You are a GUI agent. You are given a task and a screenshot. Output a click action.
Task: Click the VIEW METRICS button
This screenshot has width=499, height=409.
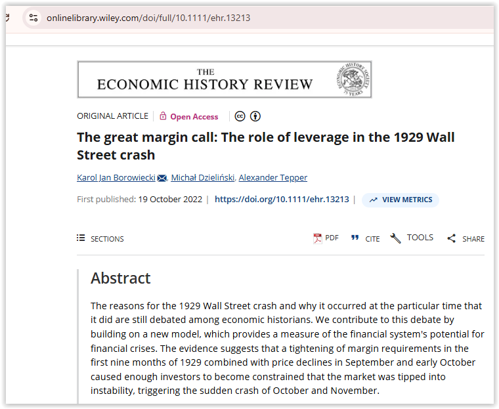click(x=401, y=200)
